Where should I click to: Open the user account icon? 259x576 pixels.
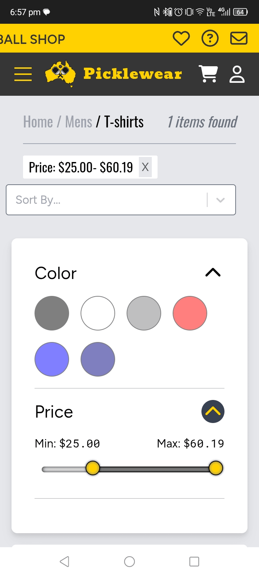coord(237,74)
